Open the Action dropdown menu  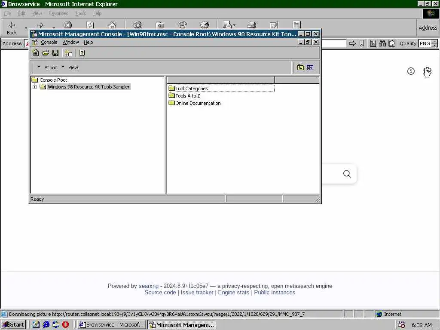point(47,67)
